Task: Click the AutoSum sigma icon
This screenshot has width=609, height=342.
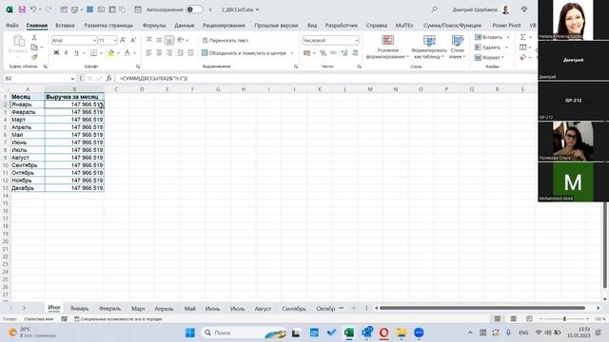Action: [x=523, y=37]
